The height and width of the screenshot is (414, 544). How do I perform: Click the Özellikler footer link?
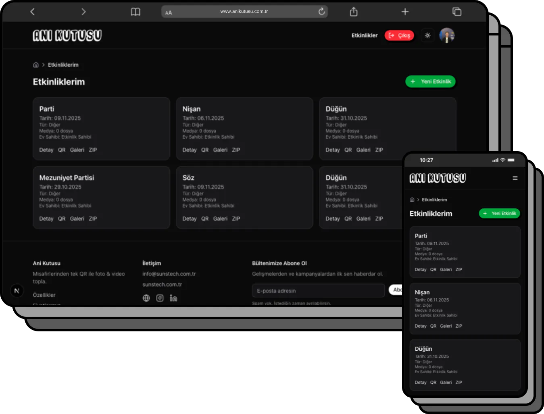(44, 295)
